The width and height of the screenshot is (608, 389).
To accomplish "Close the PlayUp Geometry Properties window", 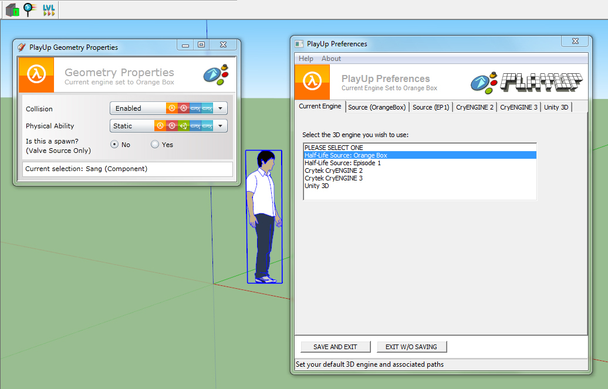I will pyautogui.click(x=223, y=45).
